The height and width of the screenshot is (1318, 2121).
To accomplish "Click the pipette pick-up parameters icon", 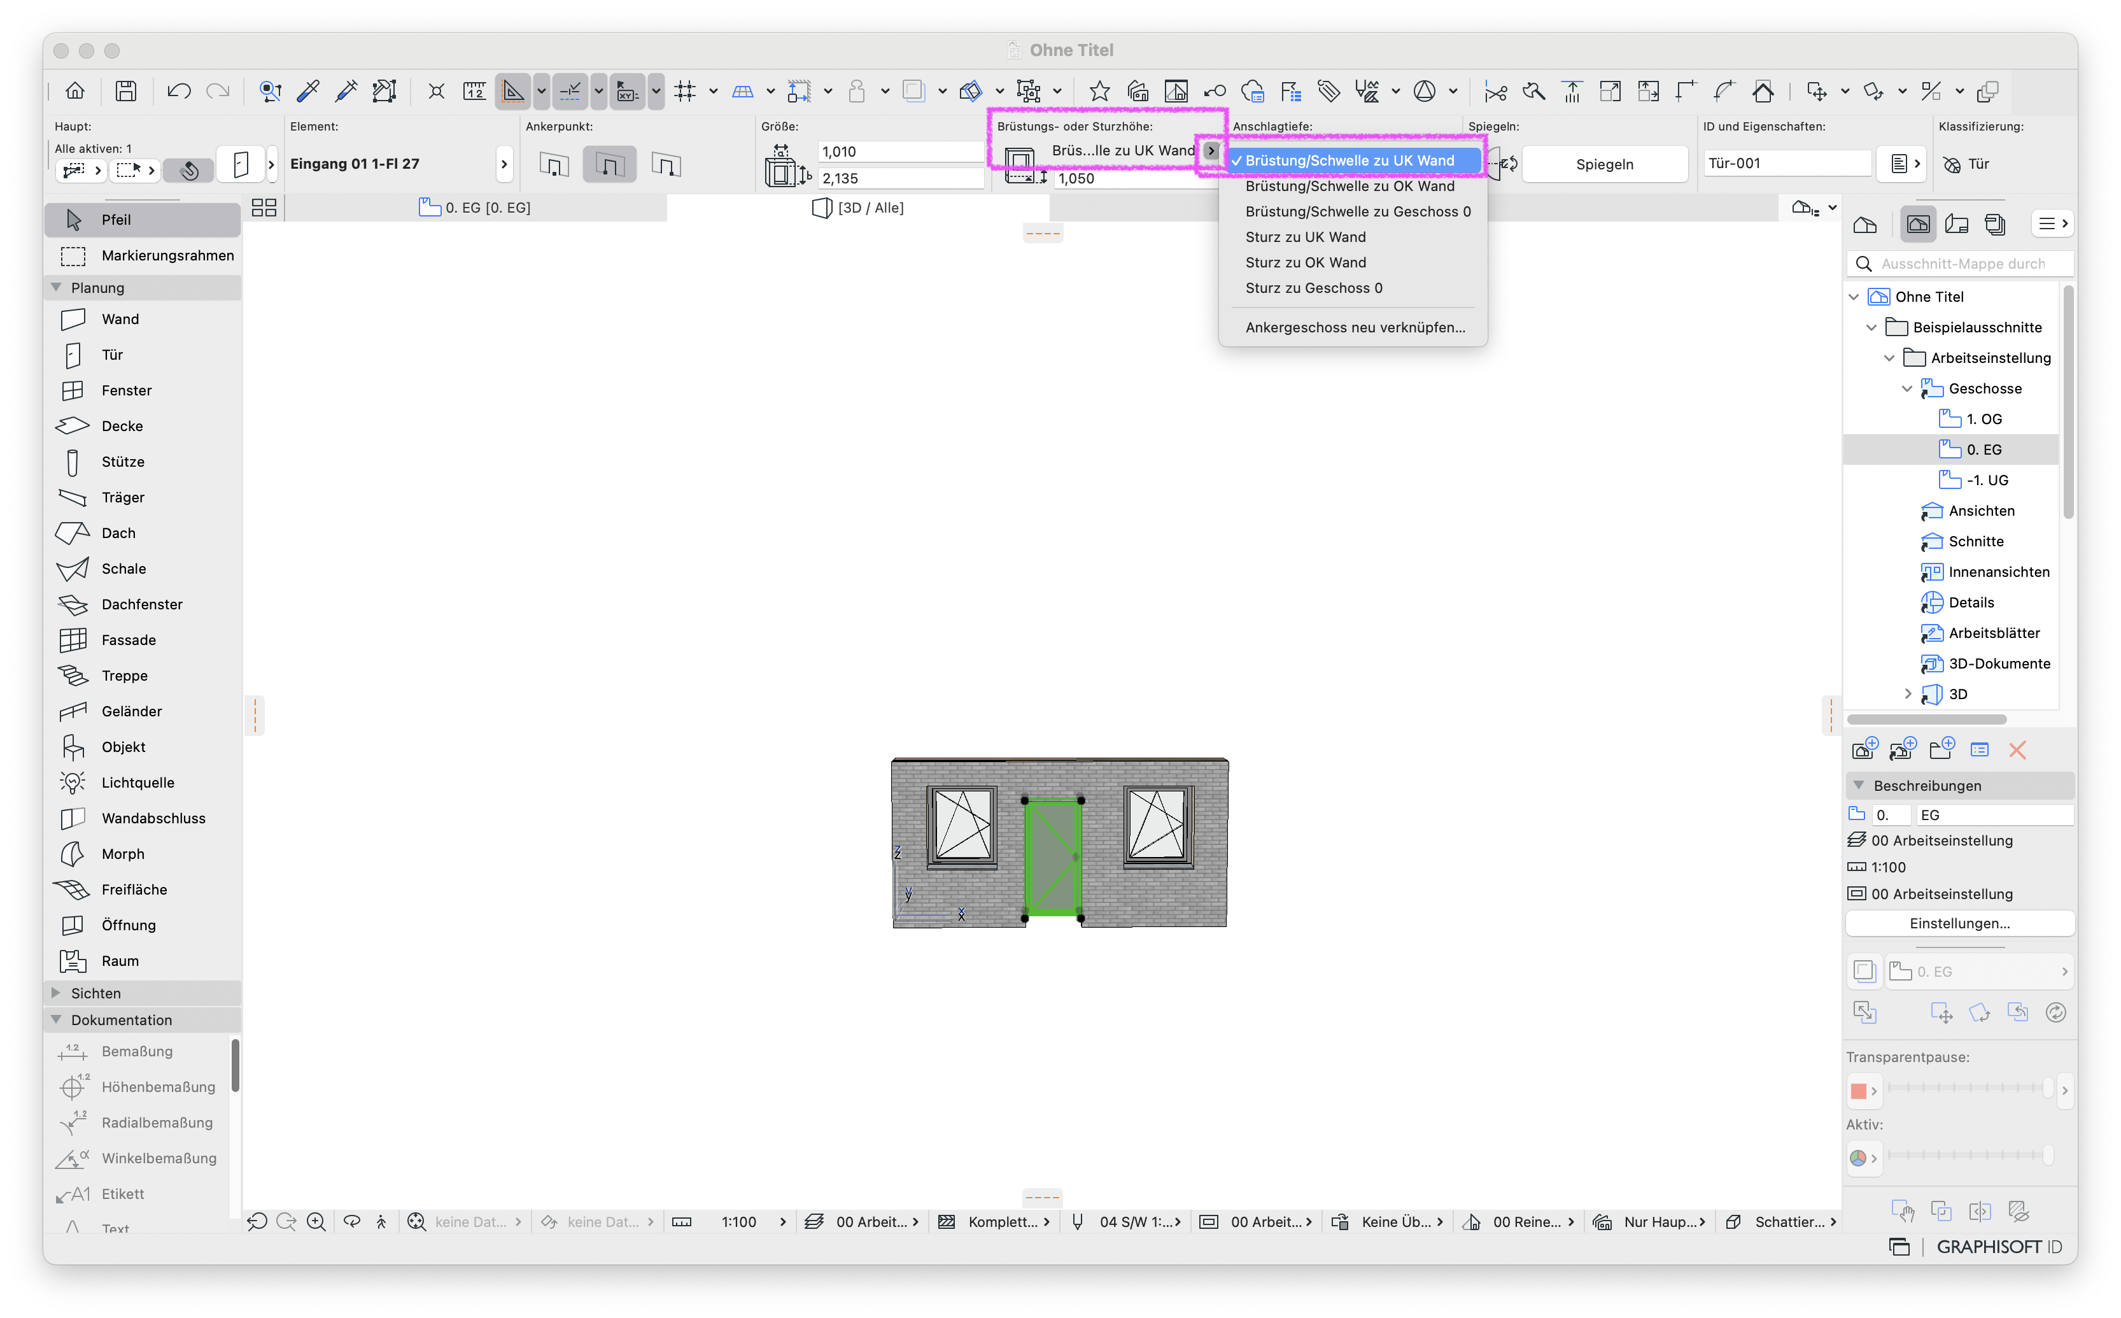I will (307, 90).
